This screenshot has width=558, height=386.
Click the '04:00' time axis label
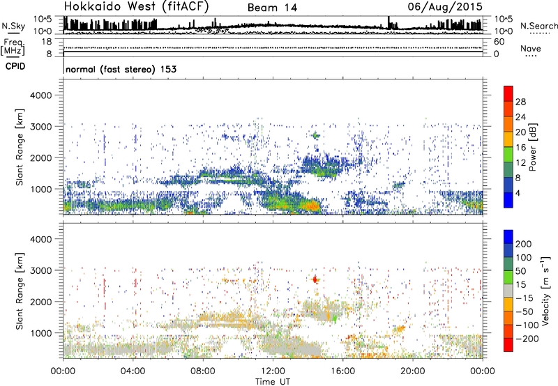click(x=133, y=371)
